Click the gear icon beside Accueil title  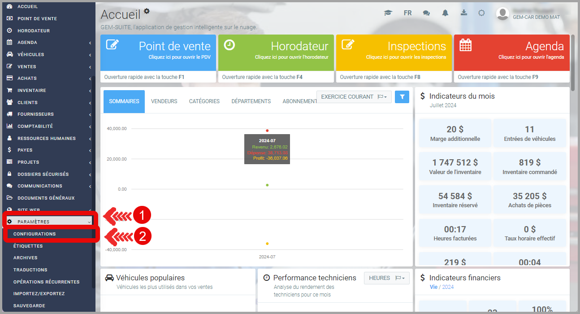tap(147, 11)
